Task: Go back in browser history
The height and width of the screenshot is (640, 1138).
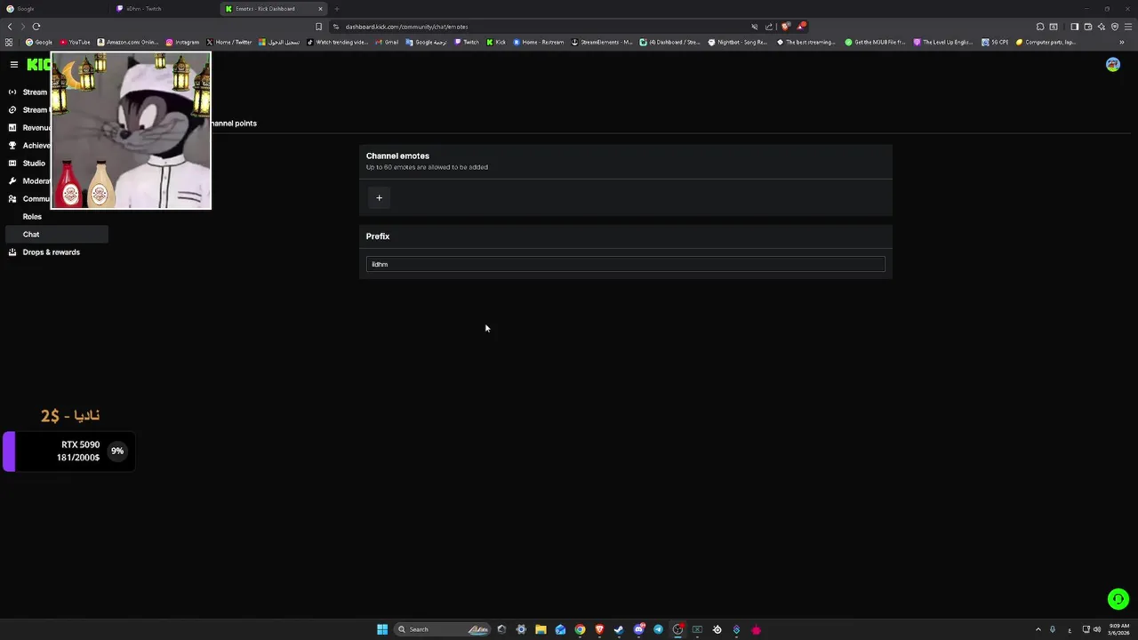Action: click(x=11, y=27)
